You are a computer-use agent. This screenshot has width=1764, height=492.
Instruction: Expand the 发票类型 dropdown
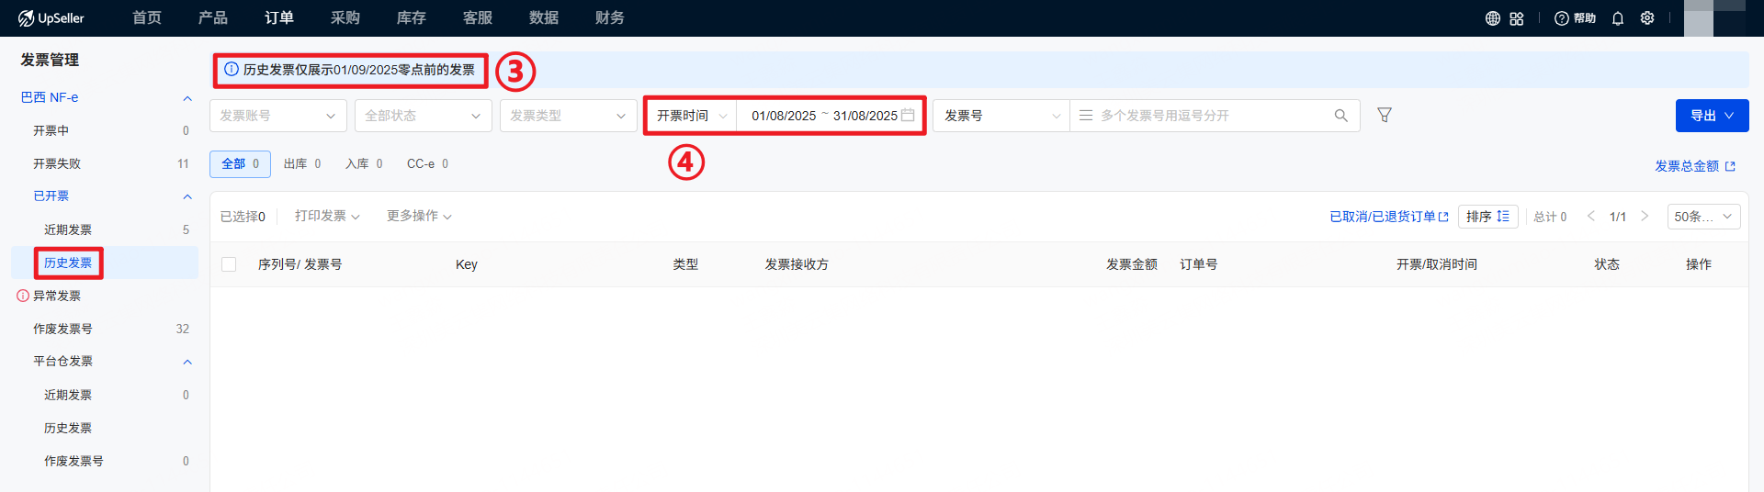pos(568,116)
